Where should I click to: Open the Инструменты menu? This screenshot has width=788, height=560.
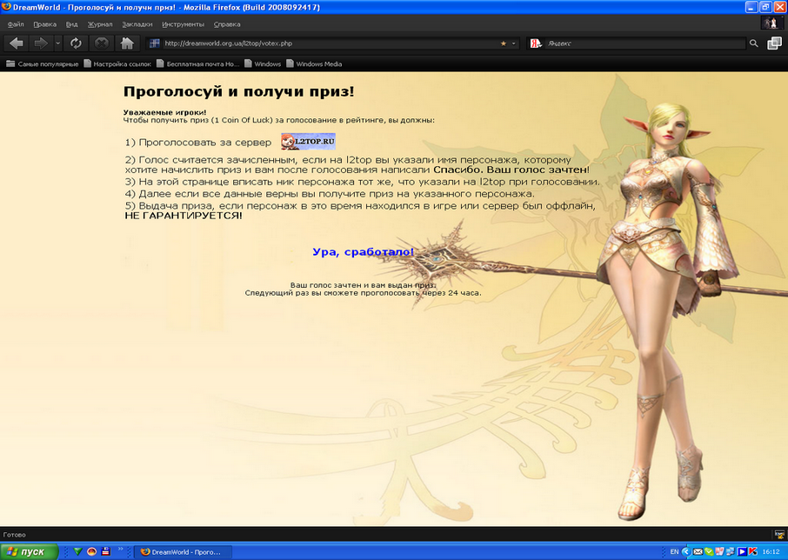tap(183, 24)
